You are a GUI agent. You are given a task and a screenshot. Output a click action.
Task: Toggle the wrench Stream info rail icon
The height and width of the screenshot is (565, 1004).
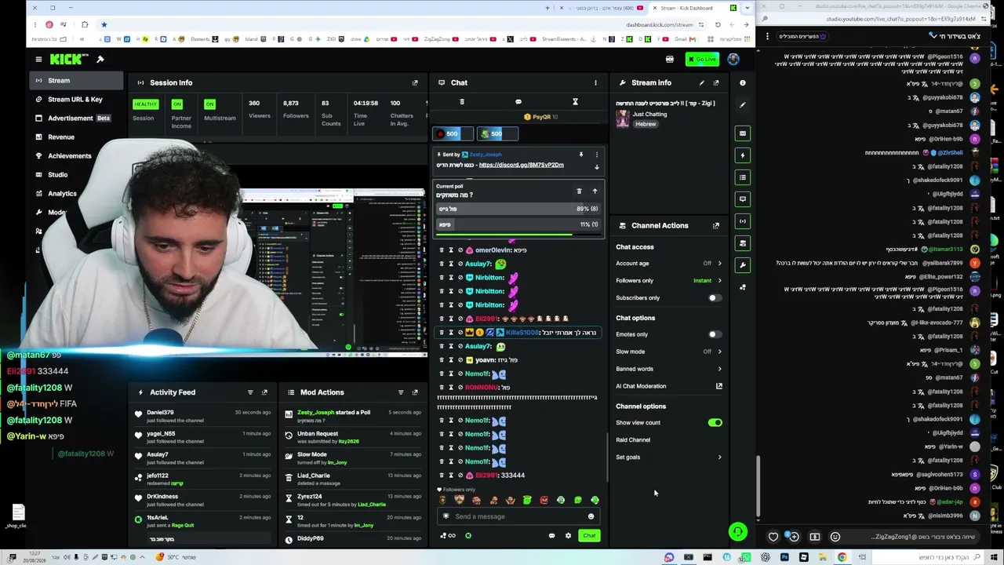pyautogui.click(x=743, y=265)
